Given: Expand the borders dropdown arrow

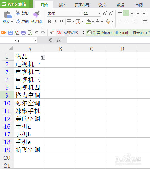Looking at the screenshot, I should coord(73,22).
